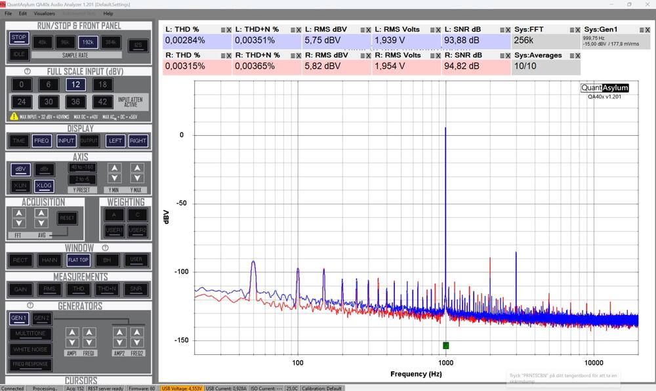The height and width of the screenshot is (391, 656).
Task: Close the R: RMS Volts measurement tile
Action: pos(438,56)
